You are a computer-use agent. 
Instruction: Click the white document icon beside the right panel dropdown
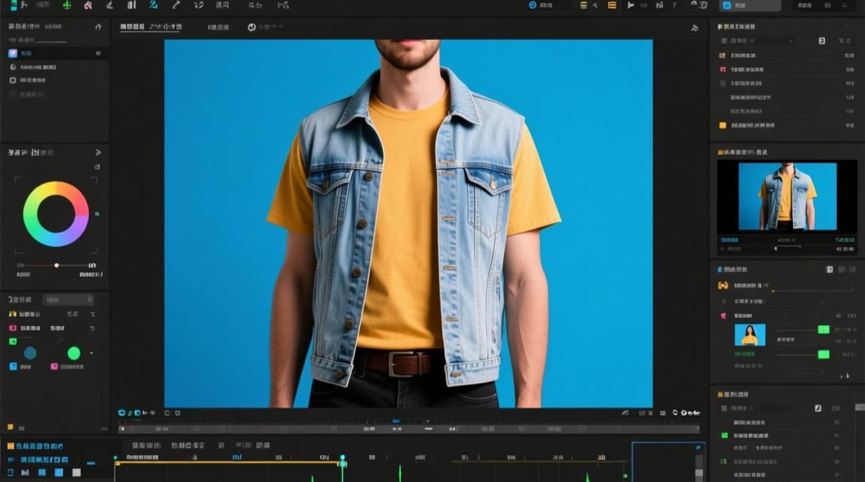coord(822,40)
